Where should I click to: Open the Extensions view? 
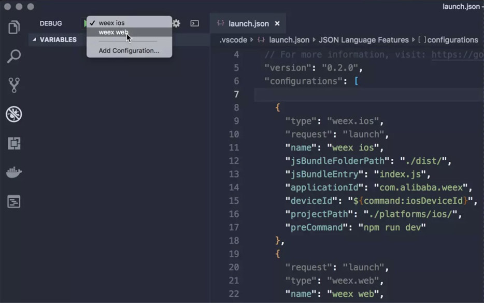pyautogui.click(x=14, y=143)
